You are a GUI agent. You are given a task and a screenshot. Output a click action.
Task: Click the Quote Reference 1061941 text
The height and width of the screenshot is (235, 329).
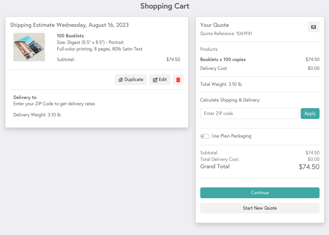pos(226,34)
